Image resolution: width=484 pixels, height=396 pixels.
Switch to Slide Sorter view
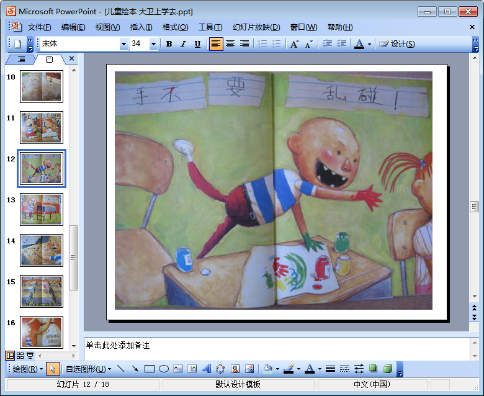[20, 356]
